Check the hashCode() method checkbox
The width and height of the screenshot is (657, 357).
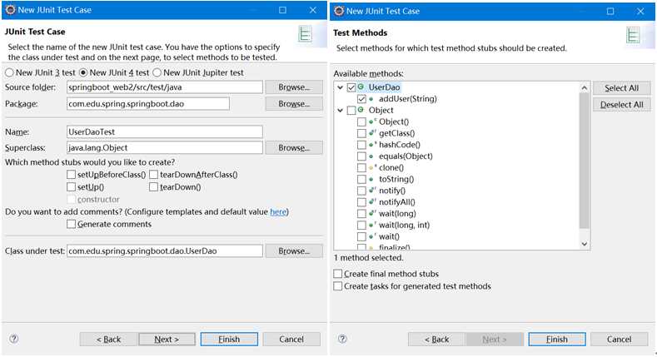pos(361,145)
